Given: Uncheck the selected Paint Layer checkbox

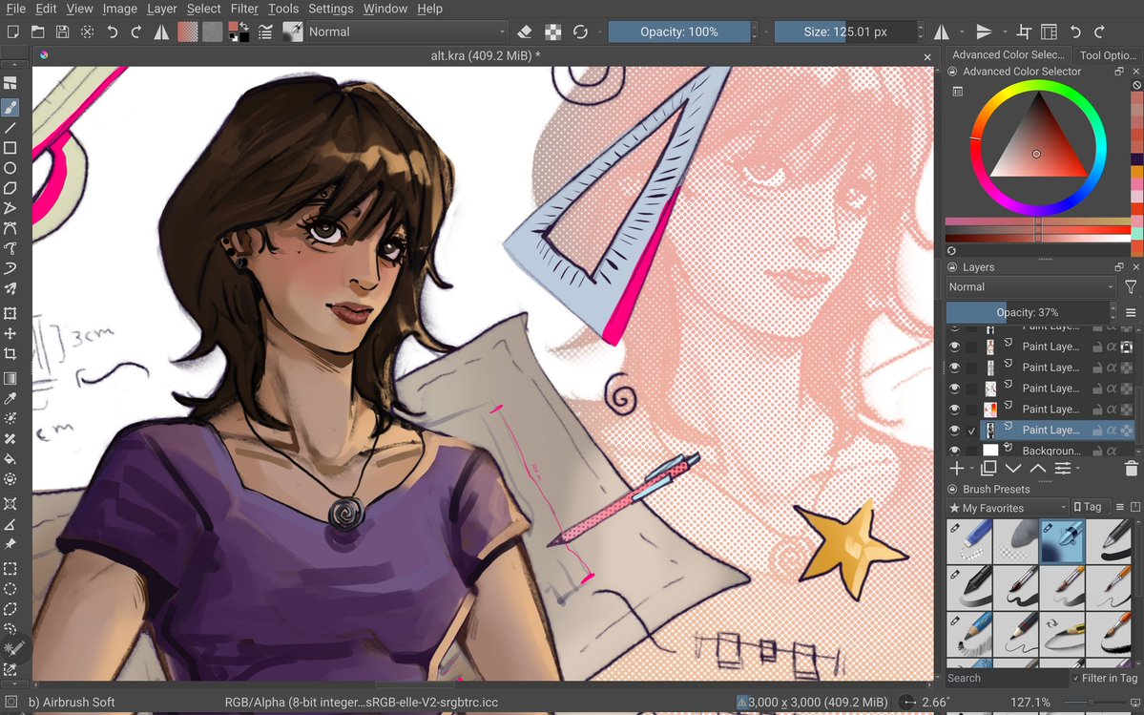Looking at the screenshot, I should tap(971, 431).
